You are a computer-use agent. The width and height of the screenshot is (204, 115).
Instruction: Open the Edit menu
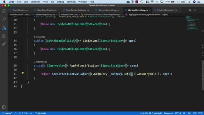[25, 2]
